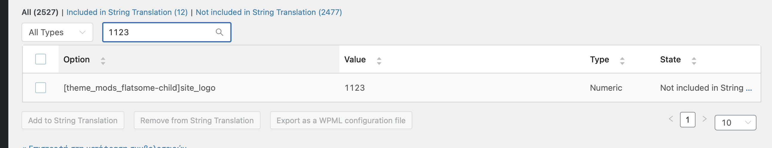The width and height of the screenshot is (772, 148).
Task: Check the site_logo row checkbox
Action: point(40,88)
